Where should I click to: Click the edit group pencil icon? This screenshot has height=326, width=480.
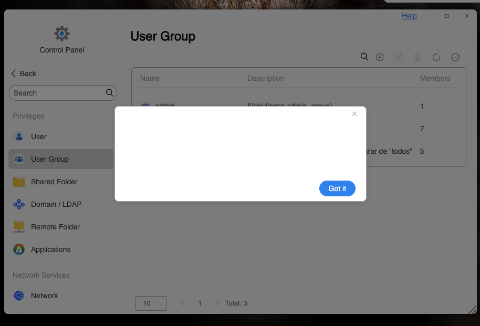[x=399, y=57]
